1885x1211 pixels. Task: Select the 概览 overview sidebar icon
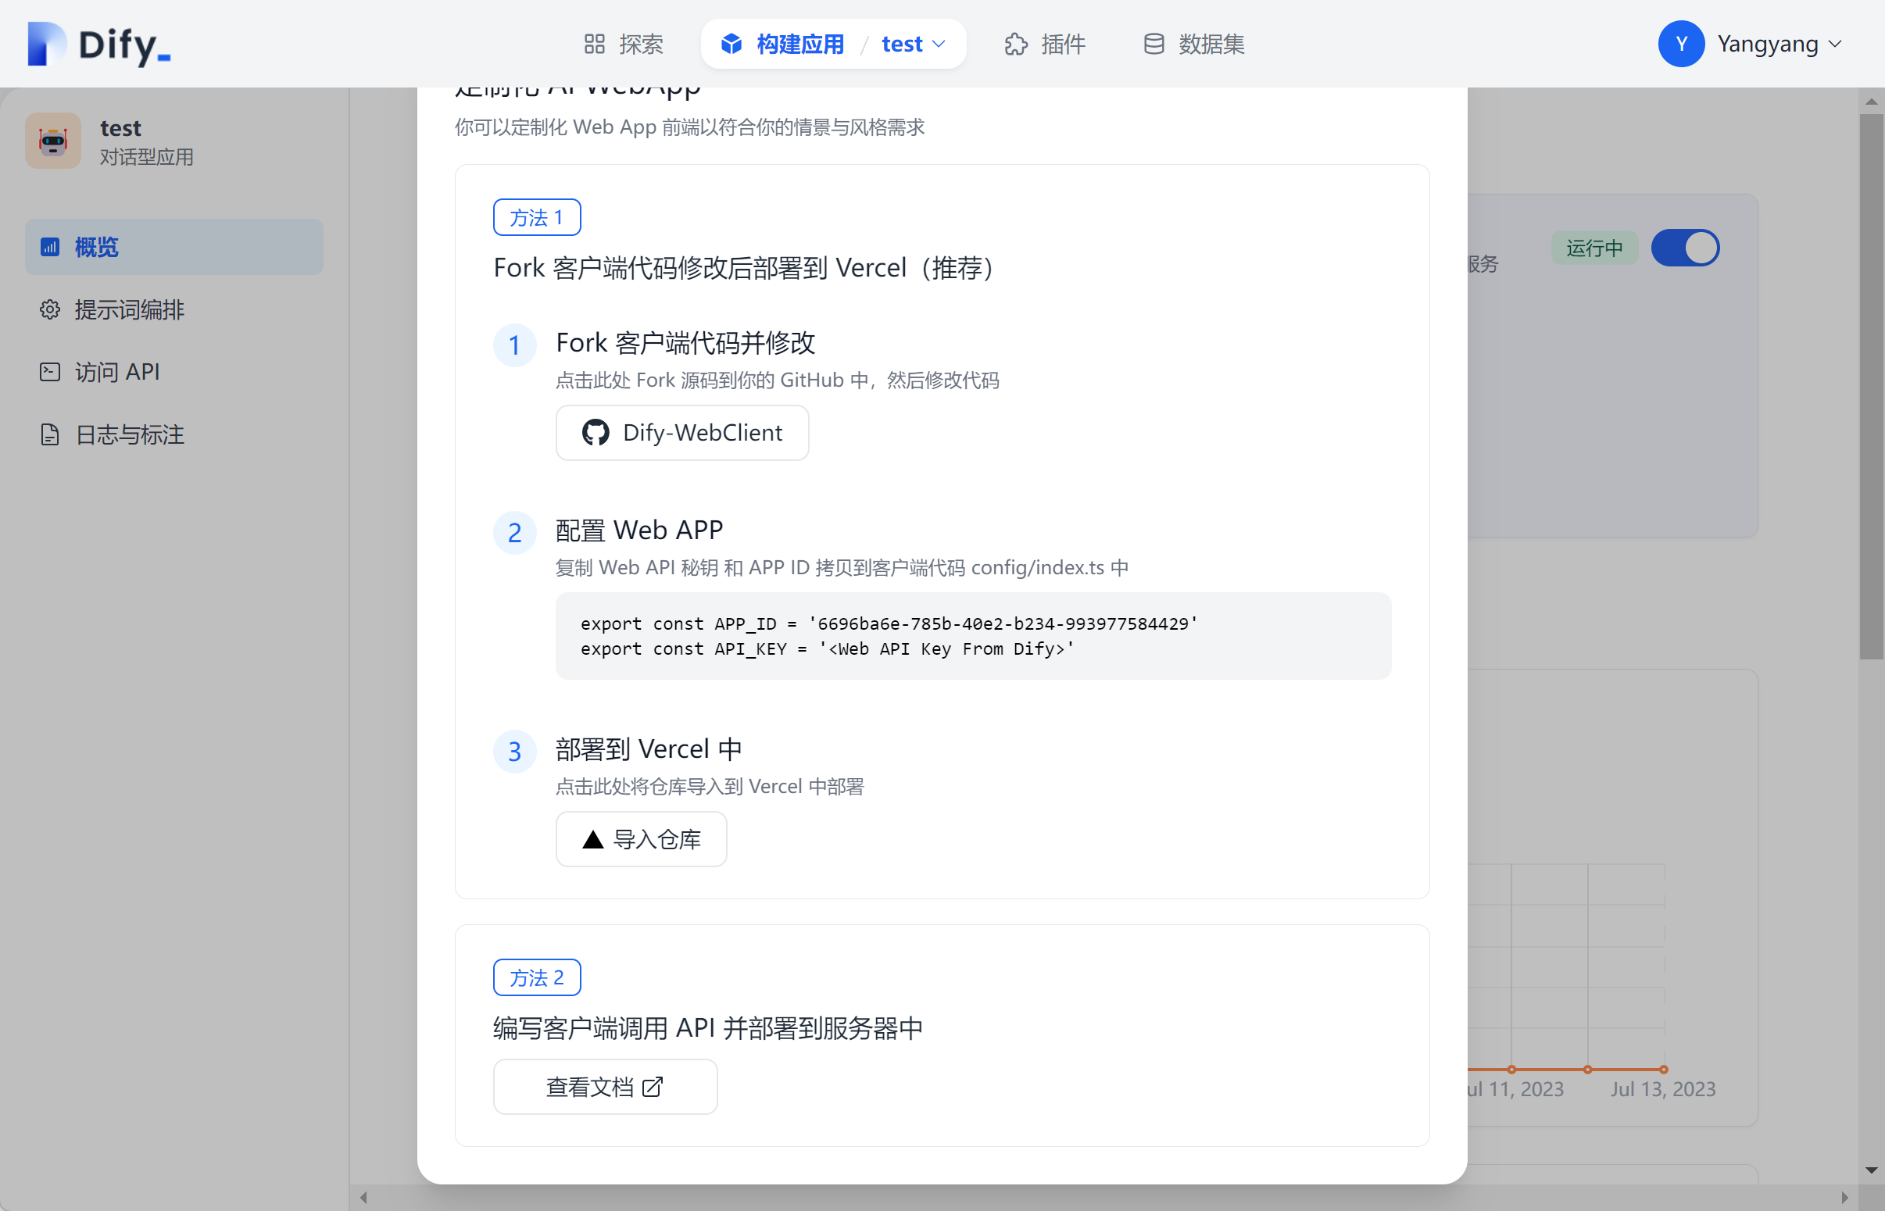tap(49, 246)
